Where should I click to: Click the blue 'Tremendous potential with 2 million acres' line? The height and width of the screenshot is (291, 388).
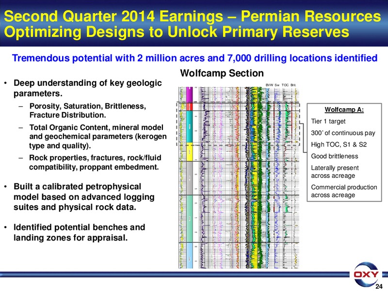click(195, 58)
